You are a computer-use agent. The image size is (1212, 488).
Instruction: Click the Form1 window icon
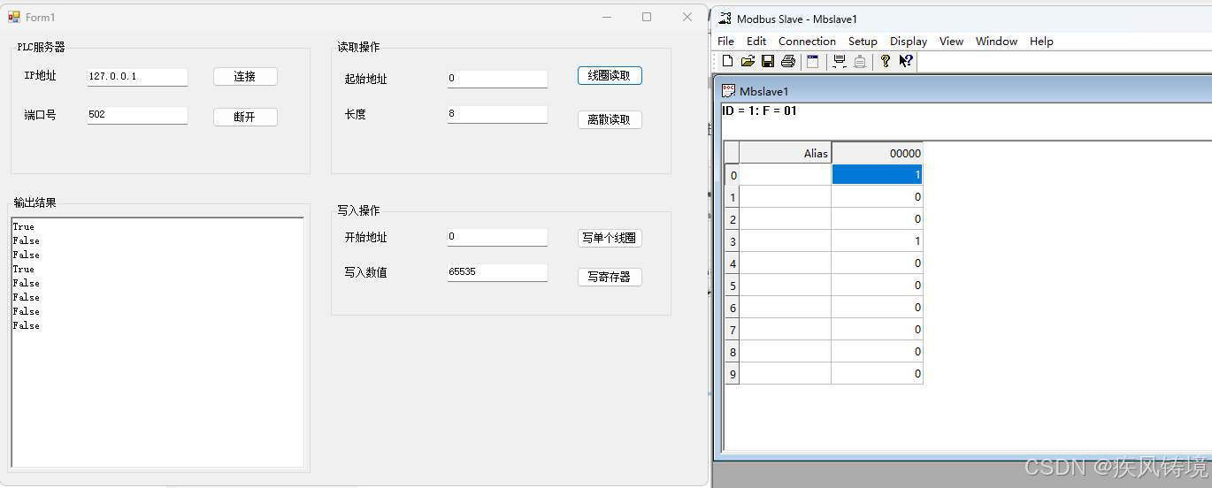(x=14, y=17)
